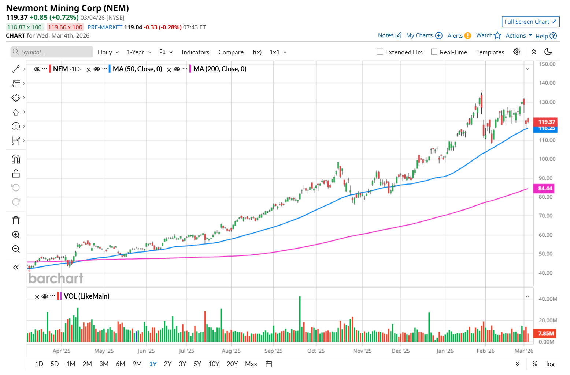Click the Full Screen Chart button

[530, 22]
